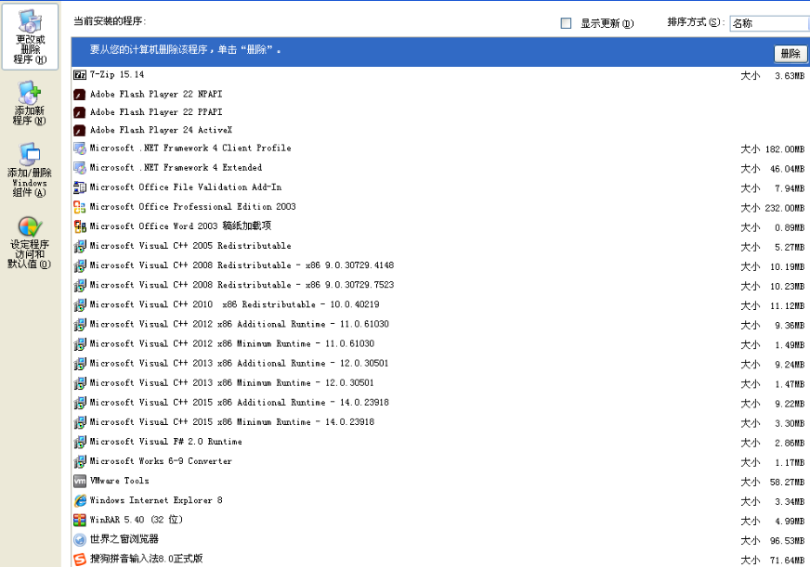Click the Windows Internet Explorer 8 icon
Screen dimensions: 810x567
(x=80, y=501)
